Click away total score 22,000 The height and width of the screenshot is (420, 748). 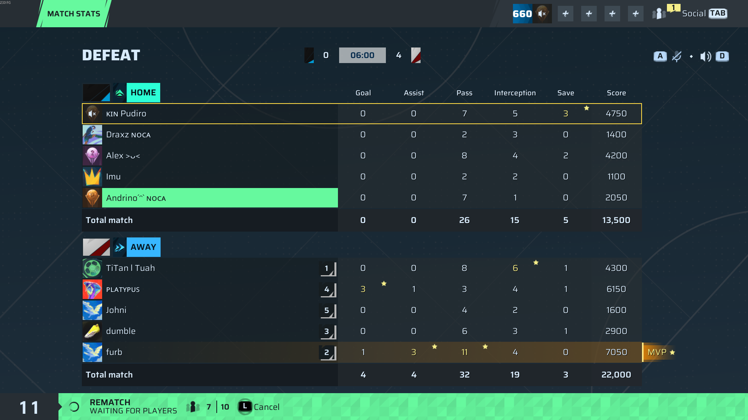click(616, 375)
